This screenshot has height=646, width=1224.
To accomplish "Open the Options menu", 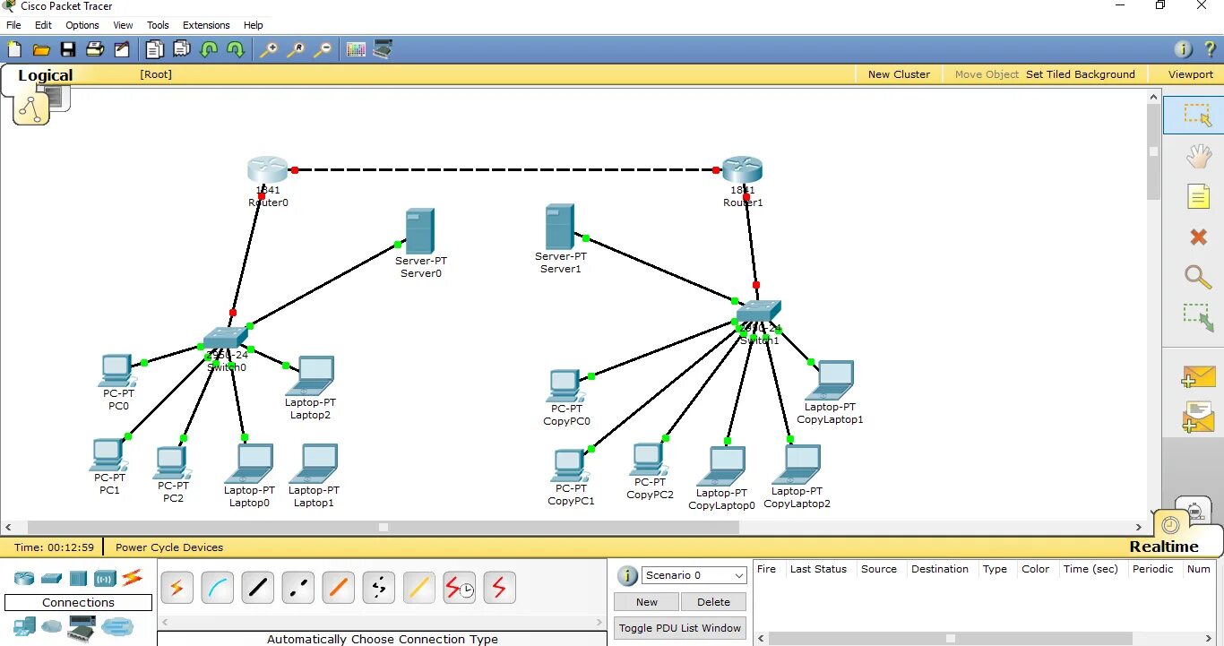I will [x=82, y=25].
